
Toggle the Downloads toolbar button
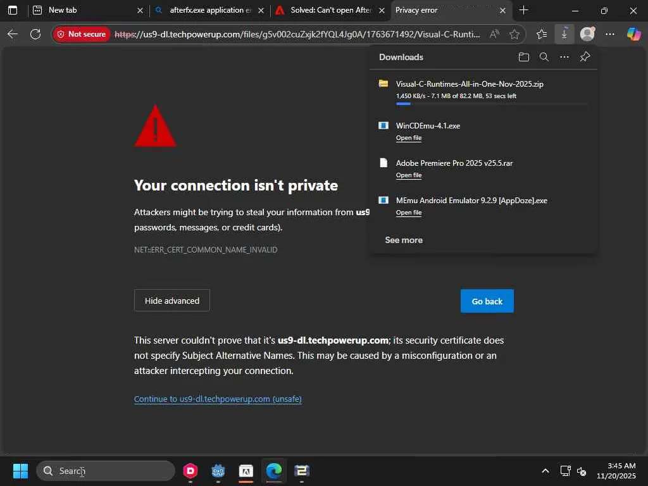pyautogui.click(x=564, y=34)
